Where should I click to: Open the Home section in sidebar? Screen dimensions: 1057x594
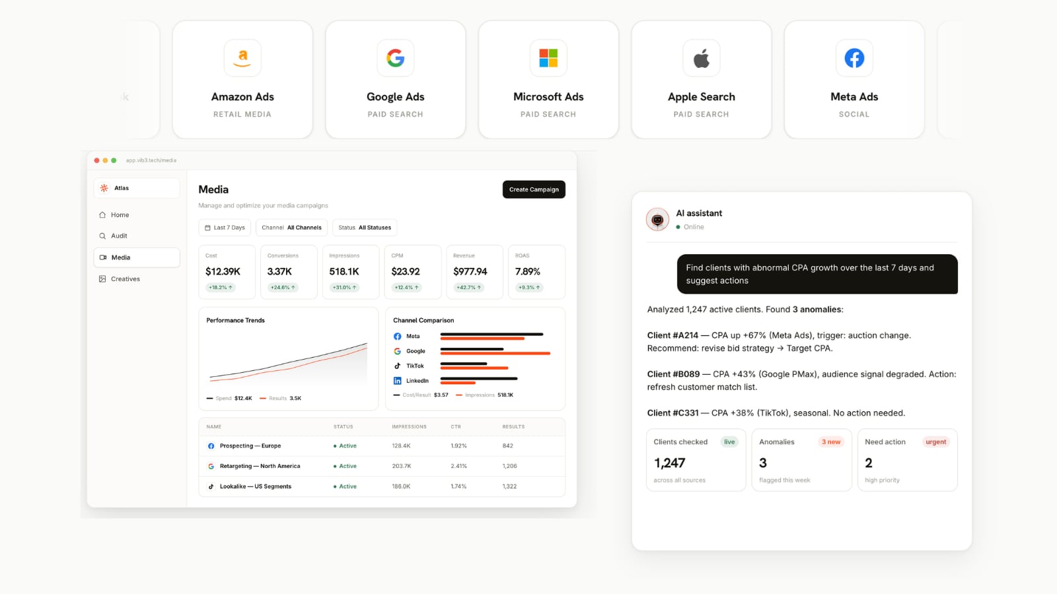(137, 214)
